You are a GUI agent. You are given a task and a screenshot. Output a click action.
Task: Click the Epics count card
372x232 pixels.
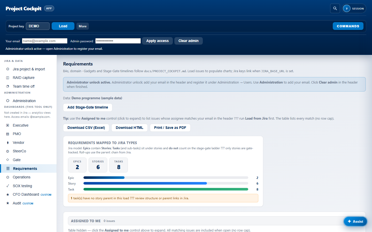[77, 165]
